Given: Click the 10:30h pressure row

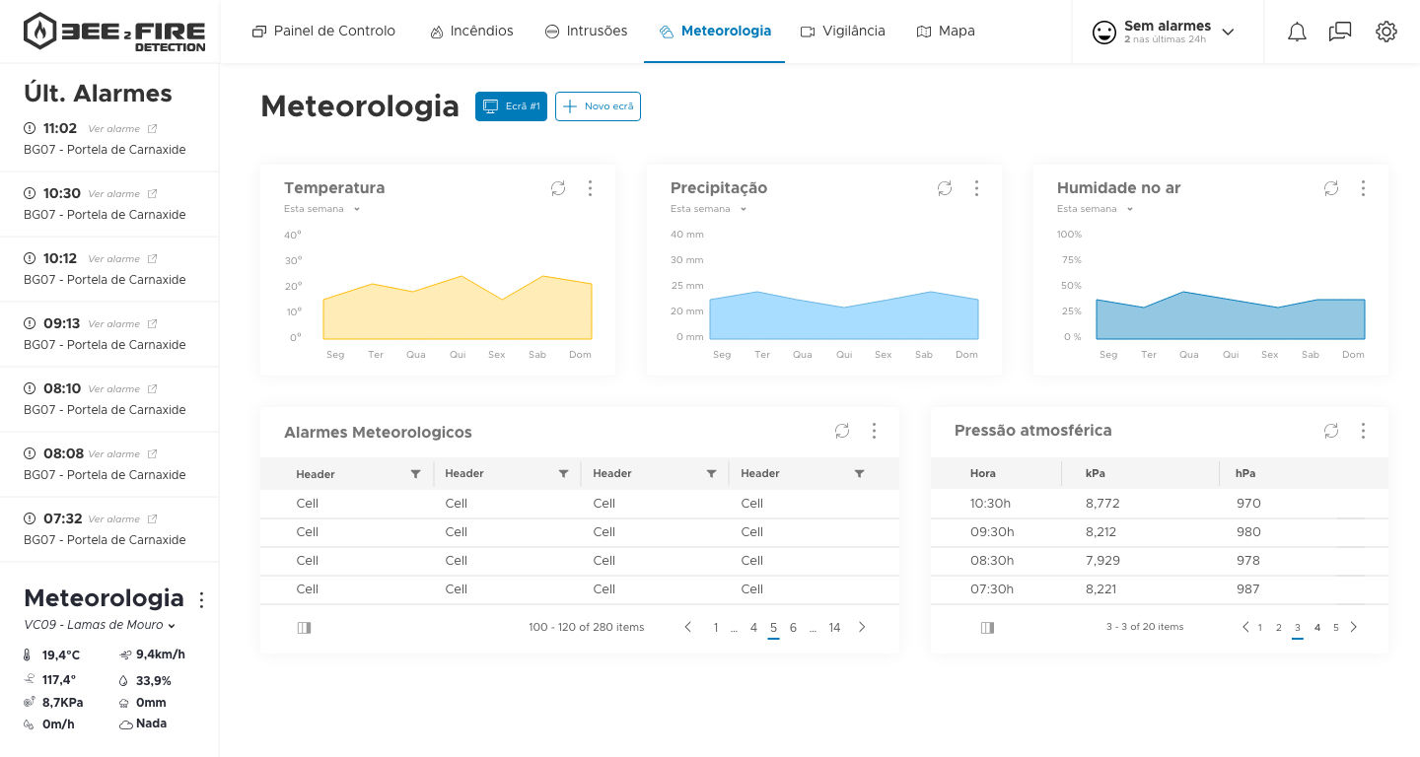Looking at the screenshot, I should pyautogui.click(x=1160, y=504).
